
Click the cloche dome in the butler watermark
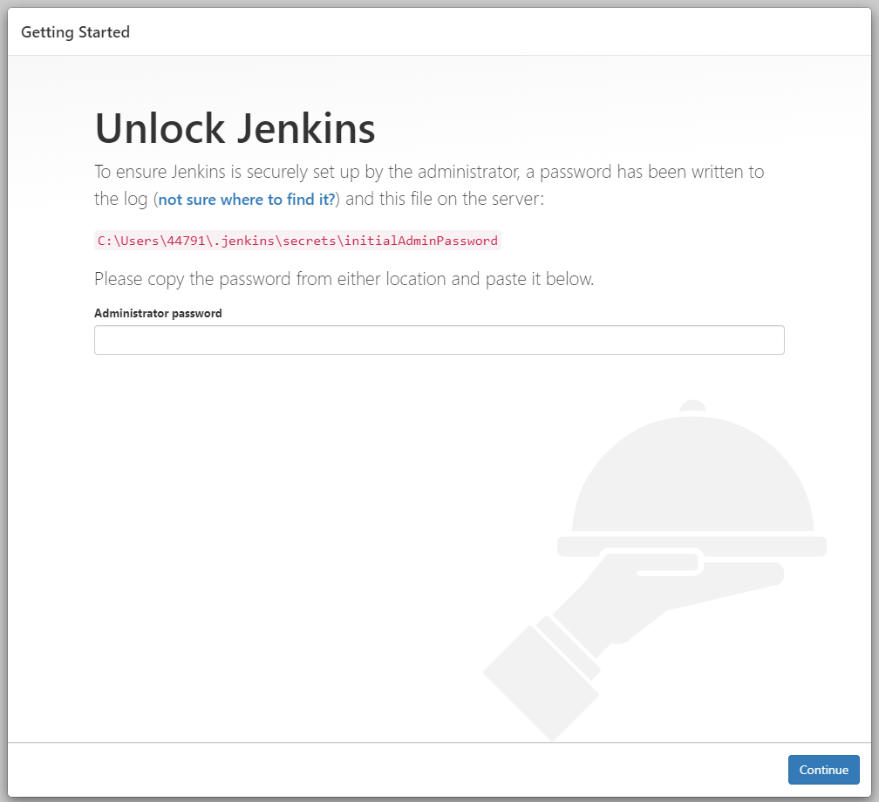coord(692,479)
